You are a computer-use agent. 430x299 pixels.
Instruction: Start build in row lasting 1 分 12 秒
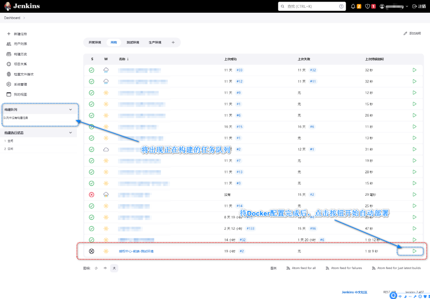[x=414, y=240]
